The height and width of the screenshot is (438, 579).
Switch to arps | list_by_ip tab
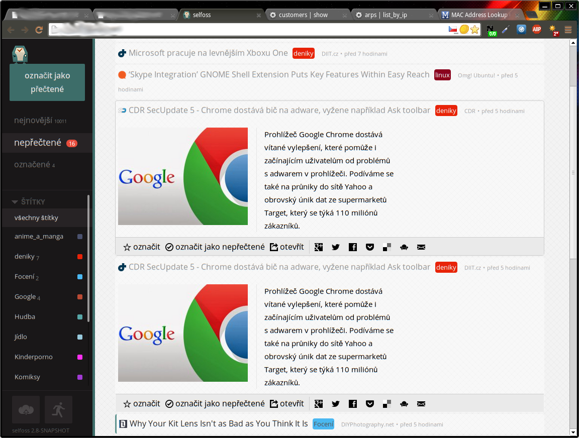coord(394,15)
